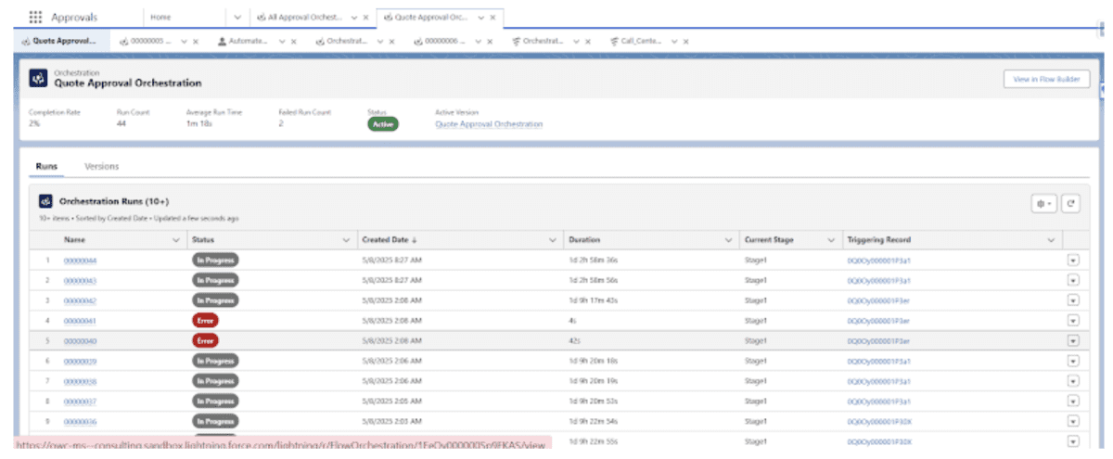Switch to the 00000006 subtab

point(439,41)
